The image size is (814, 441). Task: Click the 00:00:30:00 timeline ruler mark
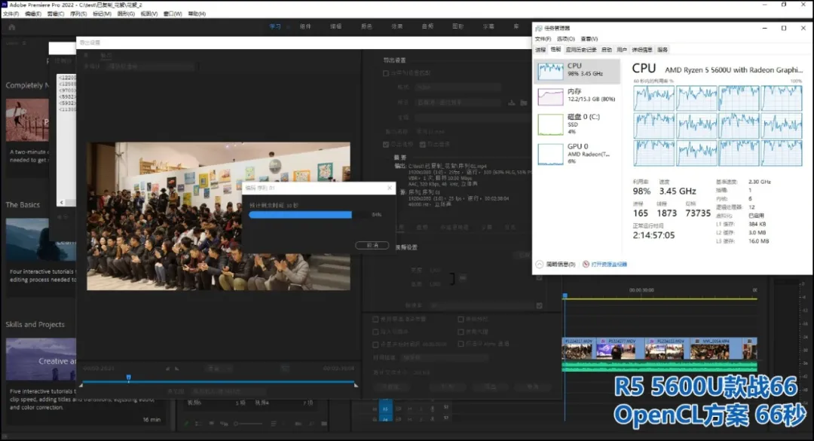(x=641, y=289)
